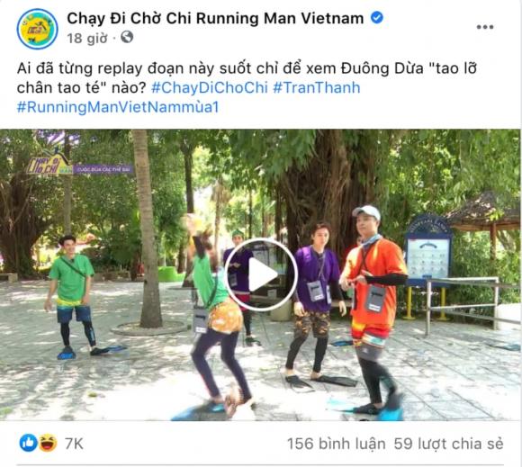Play the video with center play button
This screenshot has height=467, width=522.
(262, 275)
